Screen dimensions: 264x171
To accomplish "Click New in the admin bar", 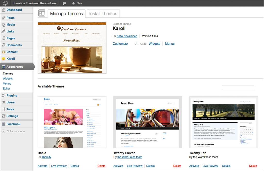I will pyautogui.click(x=79, y=3).
